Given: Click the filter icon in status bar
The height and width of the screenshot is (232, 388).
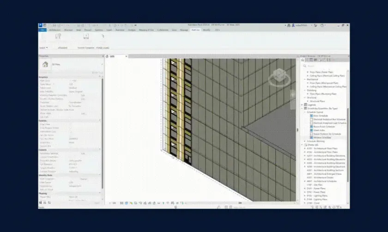Looking at the screenshot, I should 339,207.
